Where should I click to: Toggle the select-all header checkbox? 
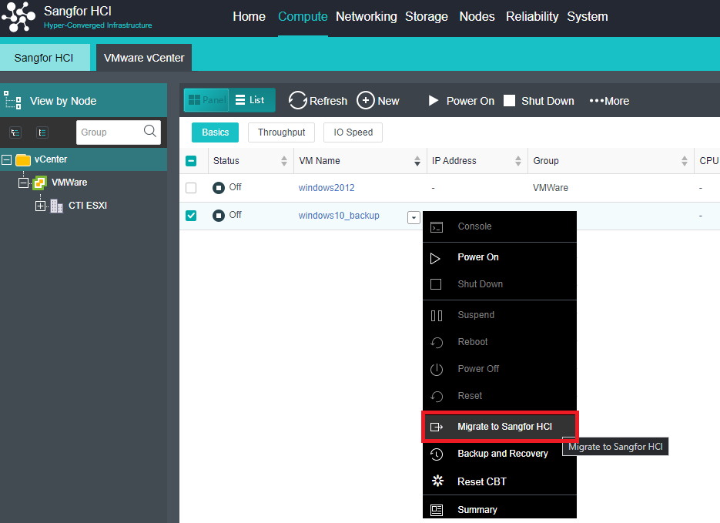click(x=191, y=161)
